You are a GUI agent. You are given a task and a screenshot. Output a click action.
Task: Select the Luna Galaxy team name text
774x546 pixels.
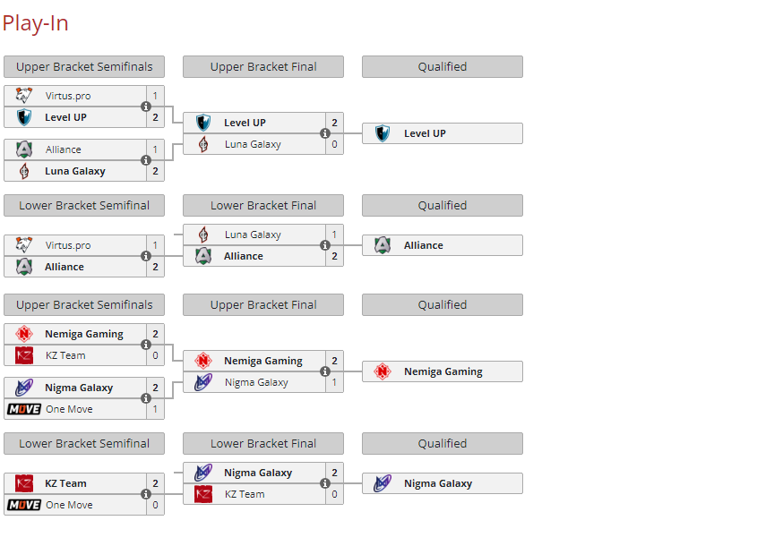[73, 171]
